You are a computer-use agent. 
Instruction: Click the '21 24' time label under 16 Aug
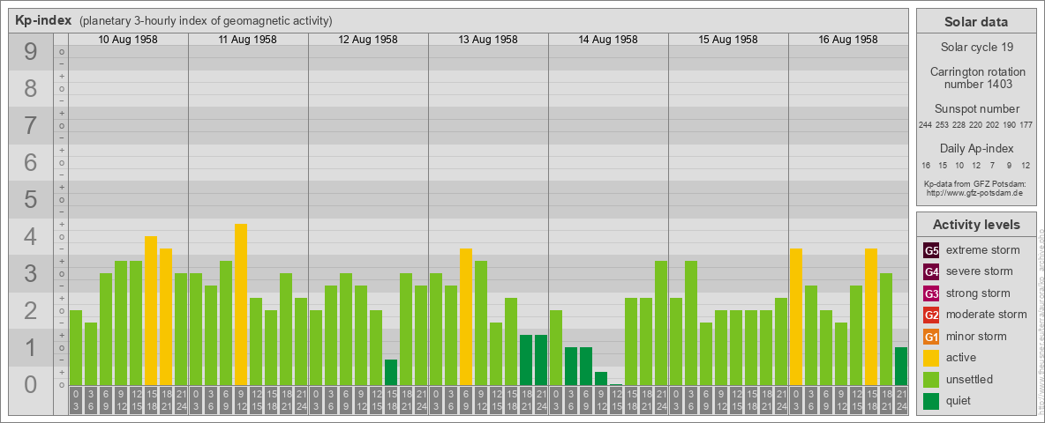[x=900, y=402]
